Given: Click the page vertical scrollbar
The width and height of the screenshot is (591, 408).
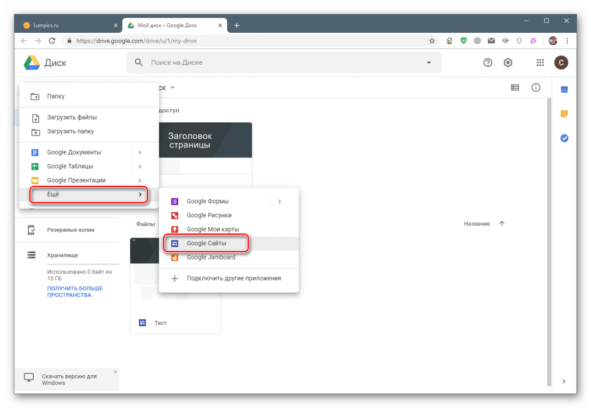Looking at the screenshot, I should click(549, 242).
